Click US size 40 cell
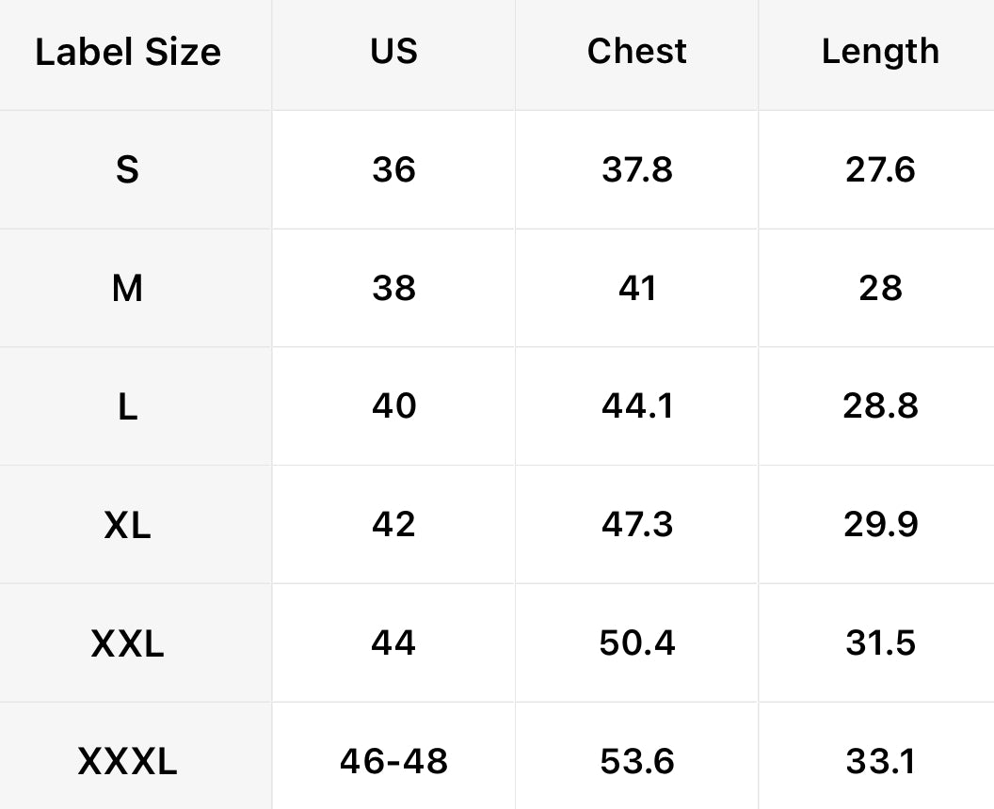Viewport: 994px width, 809px height. [393, 406]
